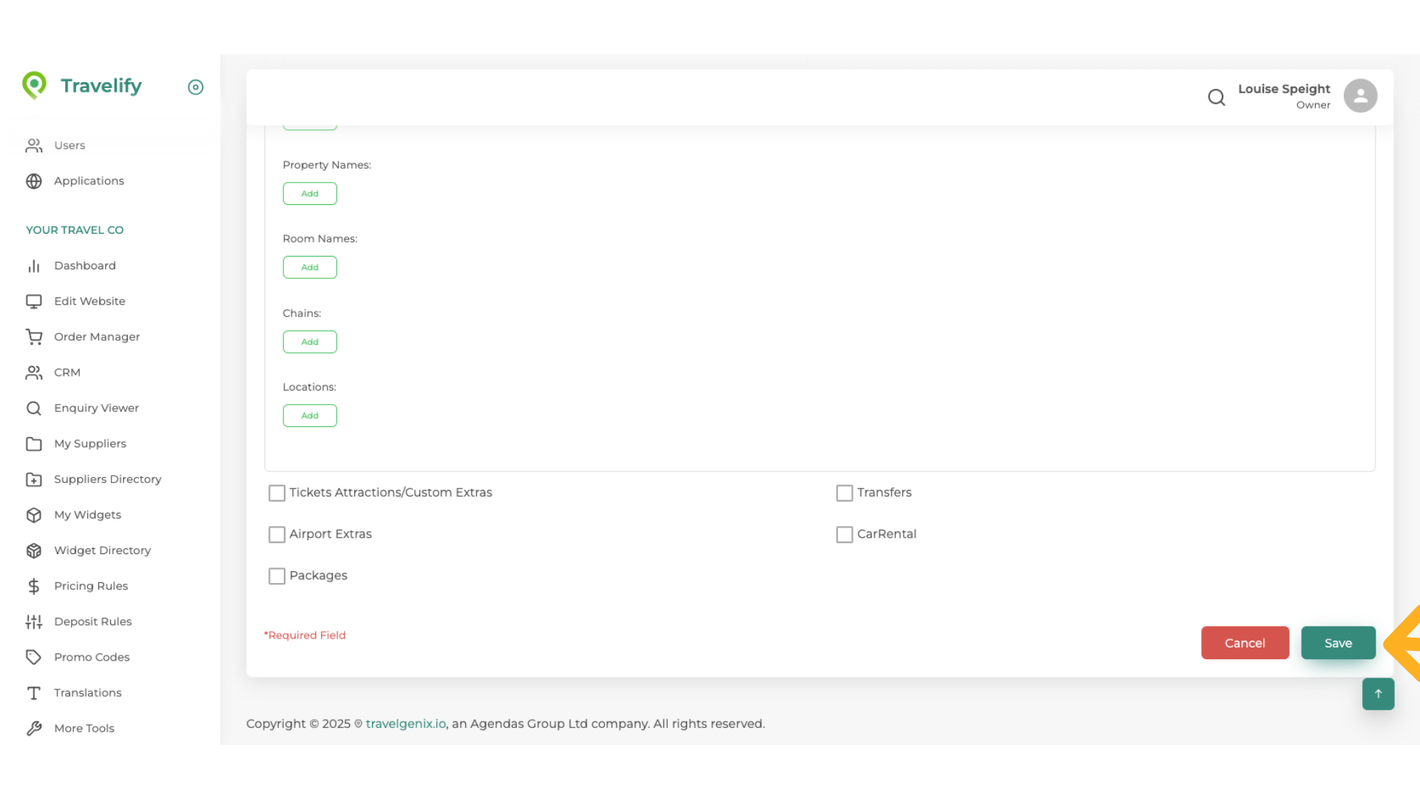Screen dimensions: 1420x799
Task: Select the Packages checkbox
Action: click(x=277, y=576)
